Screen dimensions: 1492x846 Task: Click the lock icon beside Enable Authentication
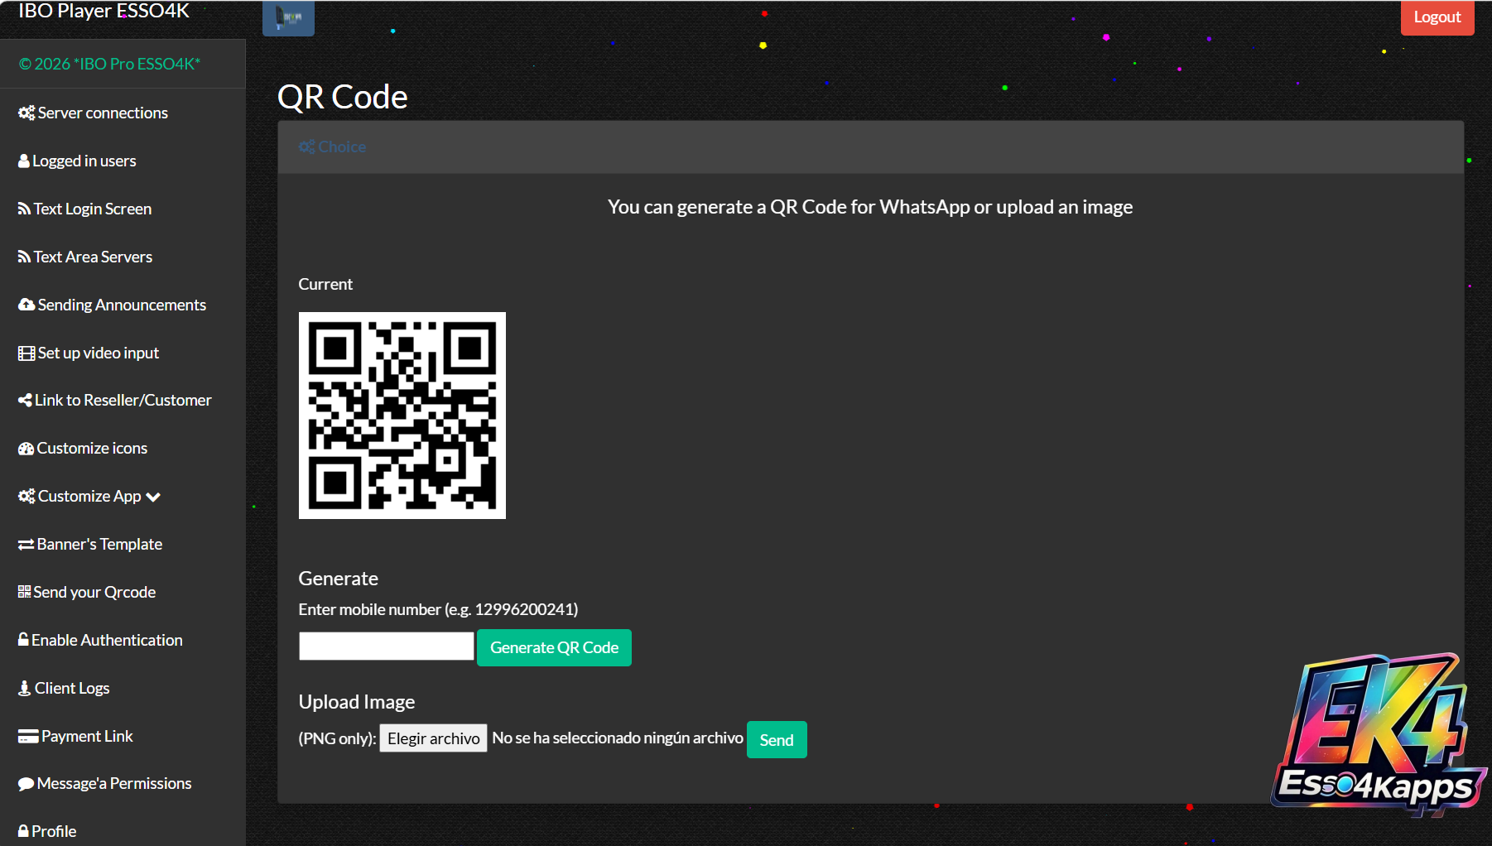(23, 639)
